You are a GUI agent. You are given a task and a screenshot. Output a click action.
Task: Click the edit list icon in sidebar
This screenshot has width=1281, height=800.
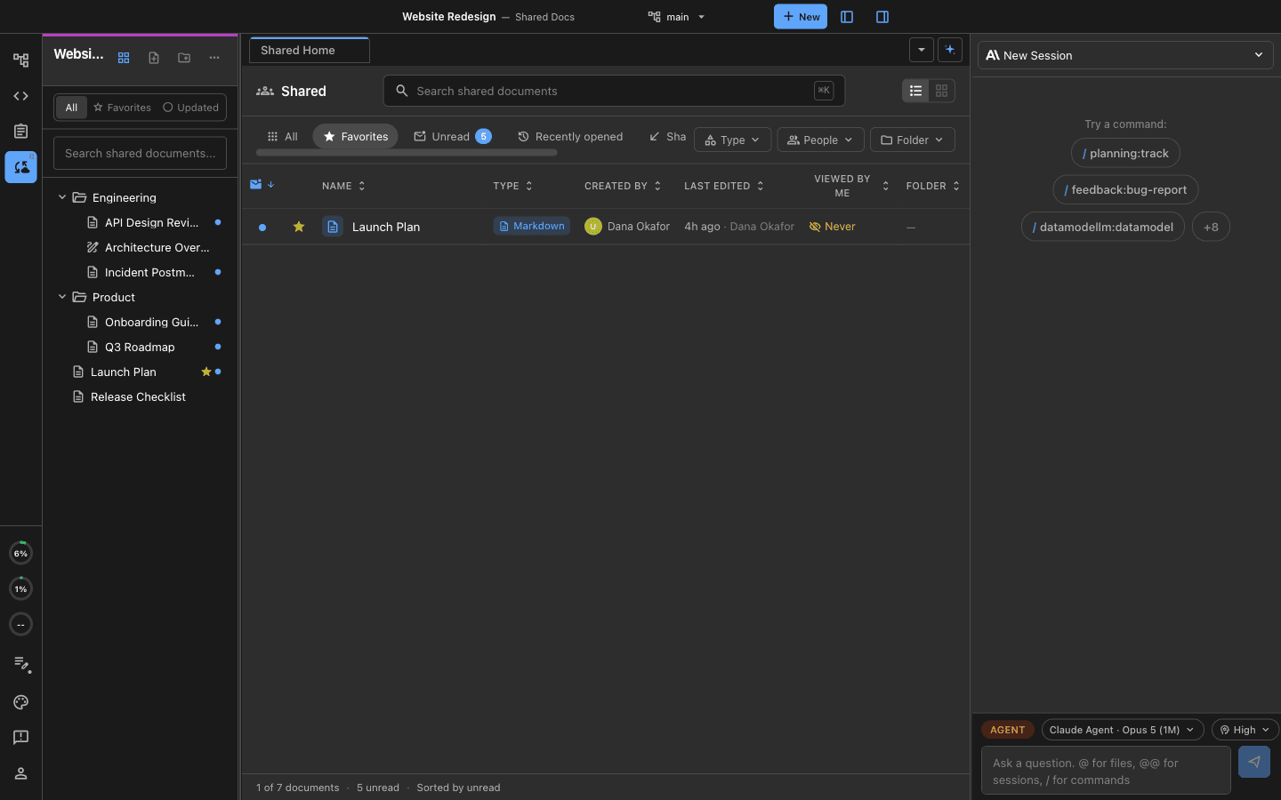click(x=20, y=664)
